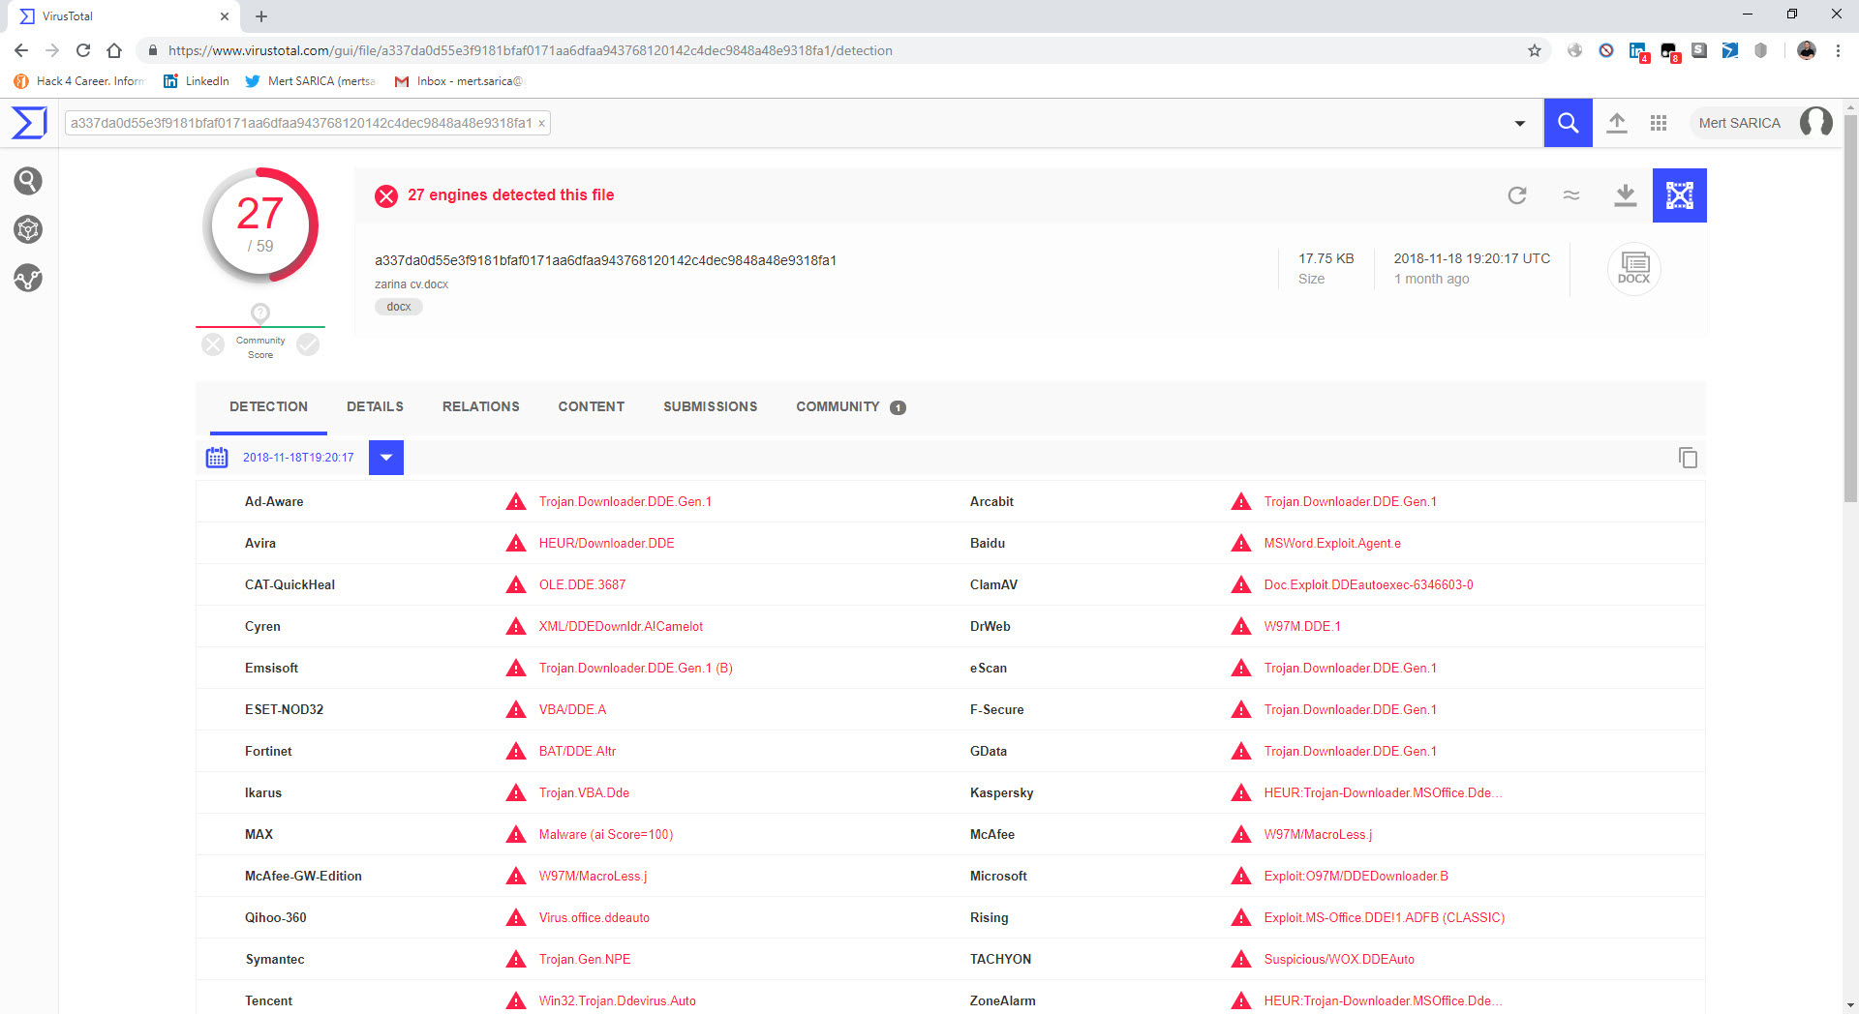Open the sidebar intelligence cube icon
The height and width of the screenshot is (1014, 1859).
[28, 229]
